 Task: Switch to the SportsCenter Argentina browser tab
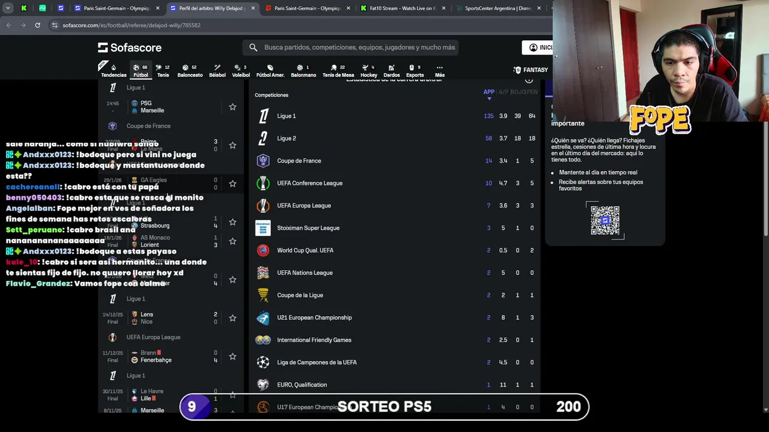[497, 8]
